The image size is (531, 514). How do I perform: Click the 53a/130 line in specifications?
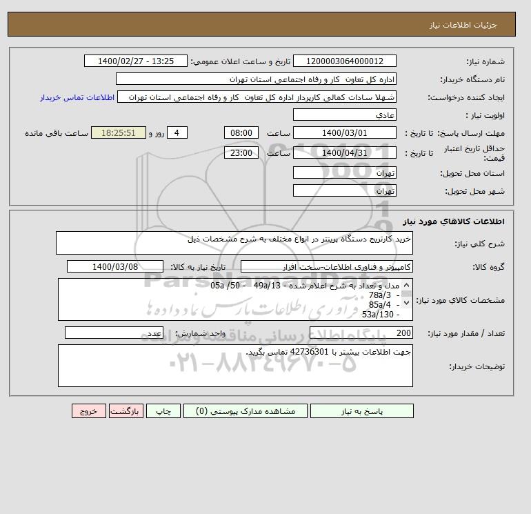tap(381, 315)
